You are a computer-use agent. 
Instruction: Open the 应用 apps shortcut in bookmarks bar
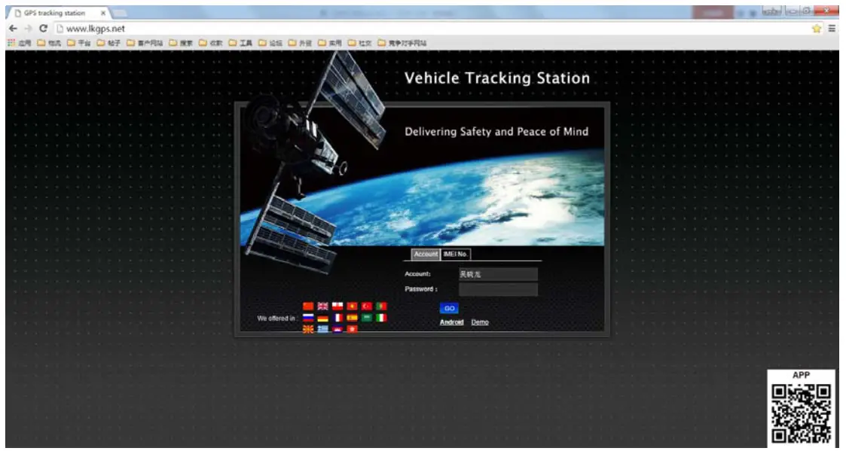(20, 43)
